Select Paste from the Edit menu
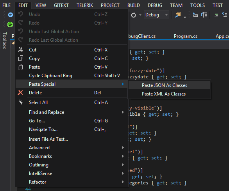 coord(72,67)
